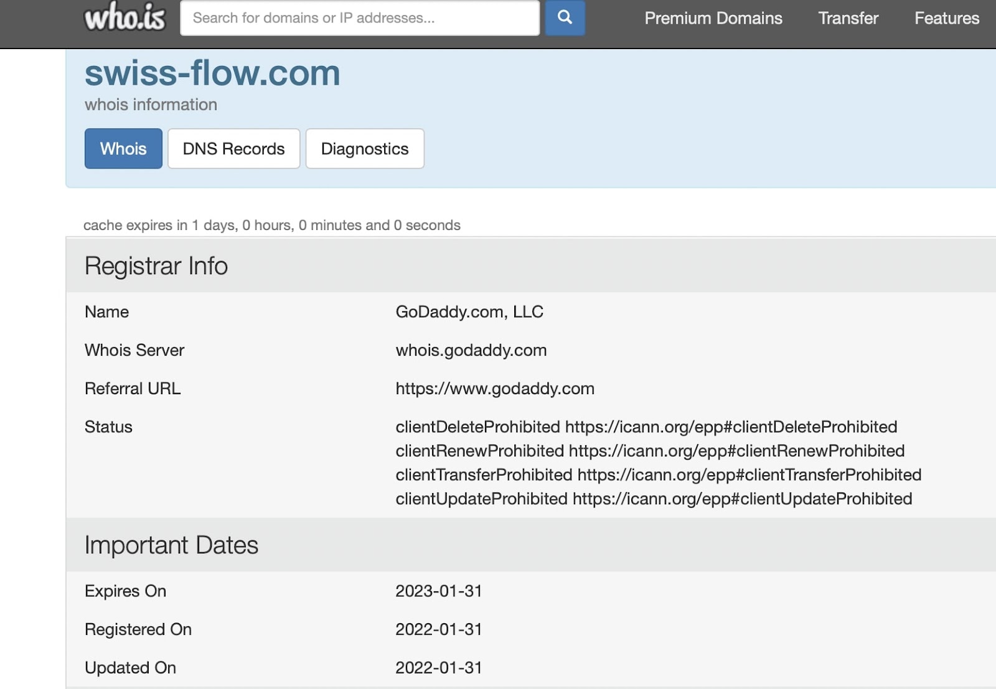Click the 'Expires On' row label
The image size is (996, 689).
pyautogui.click(x=125, y=591)
